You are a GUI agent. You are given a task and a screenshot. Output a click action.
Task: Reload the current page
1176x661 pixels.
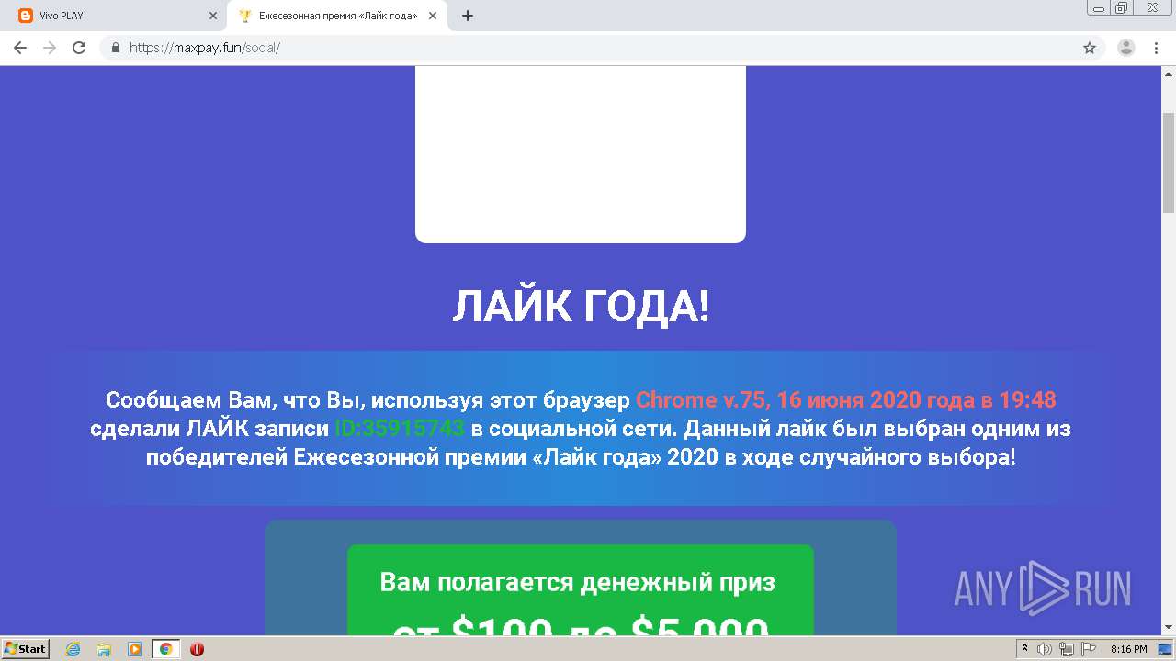pyautogui.click(x=79, y=48)
